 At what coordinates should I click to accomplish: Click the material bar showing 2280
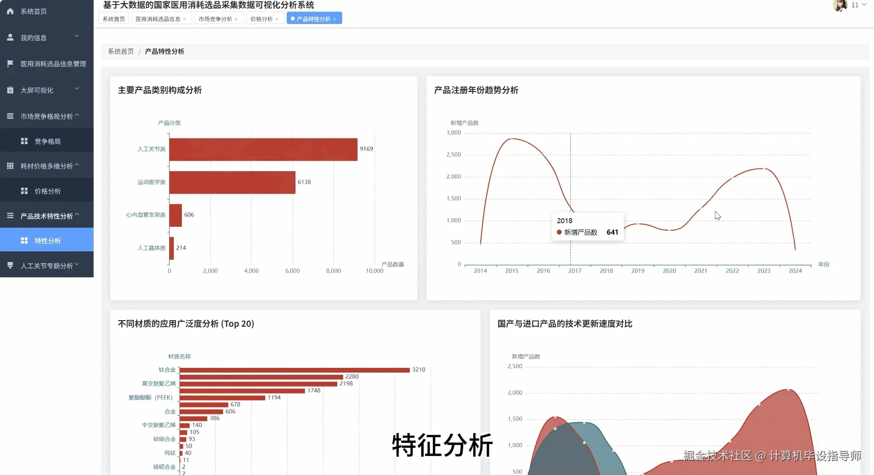click(261, 377)
